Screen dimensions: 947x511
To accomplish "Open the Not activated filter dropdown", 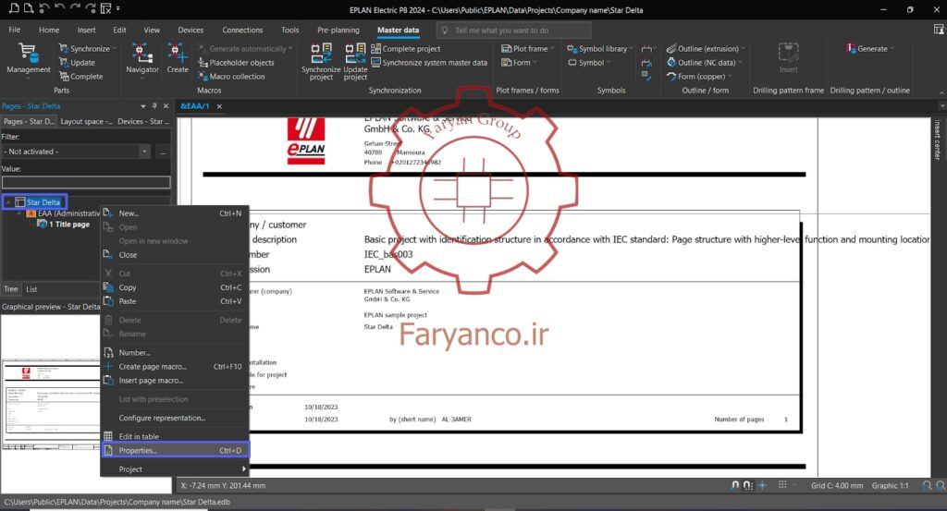I will point(144,152).
